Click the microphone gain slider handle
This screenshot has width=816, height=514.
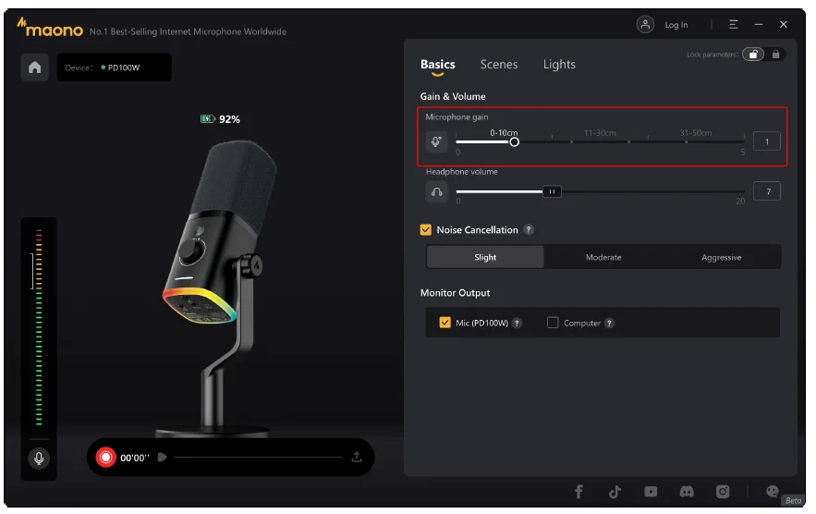coord(514,141)
